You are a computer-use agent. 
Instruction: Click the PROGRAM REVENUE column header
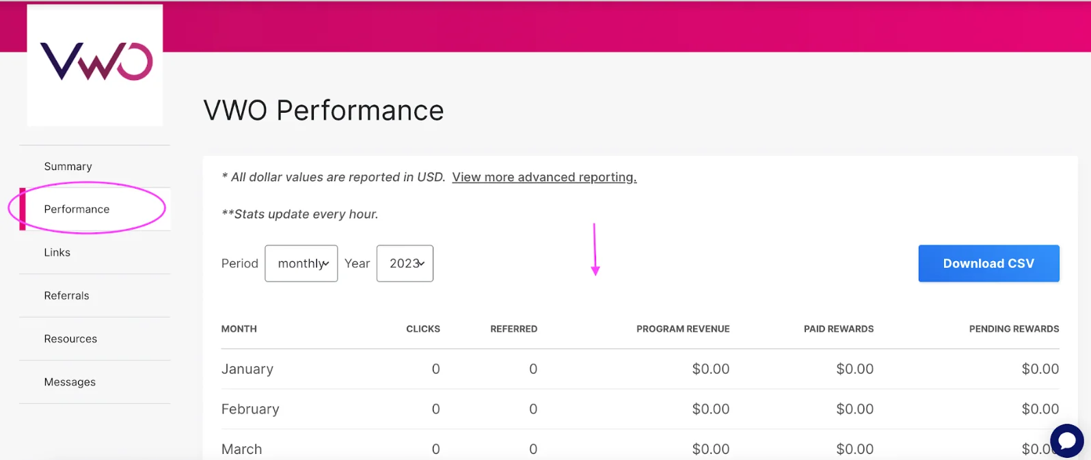[x=683, y=329]
